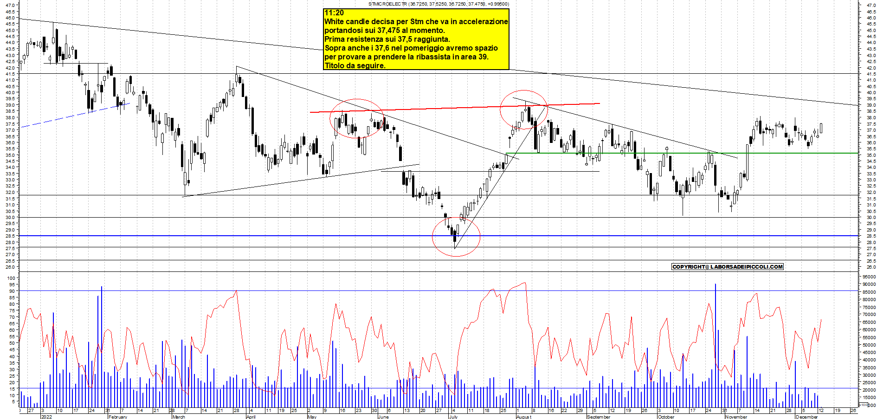Click the March month label on time axis

point(179,417)
